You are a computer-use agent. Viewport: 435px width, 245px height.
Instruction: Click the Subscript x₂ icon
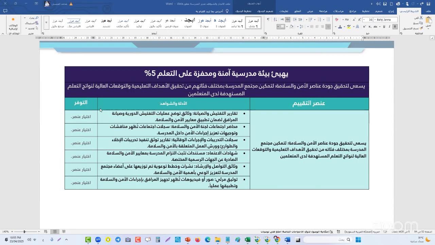tap(370, 27)
